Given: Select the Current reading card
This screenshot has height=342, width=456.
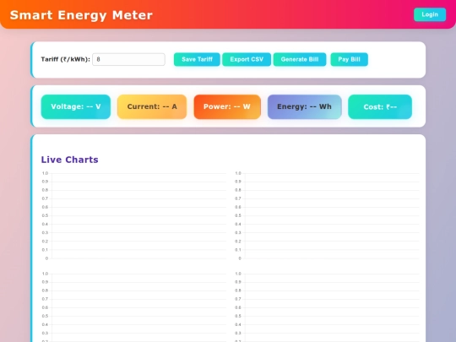Looking at the screenshot, I should click(152, 106).
